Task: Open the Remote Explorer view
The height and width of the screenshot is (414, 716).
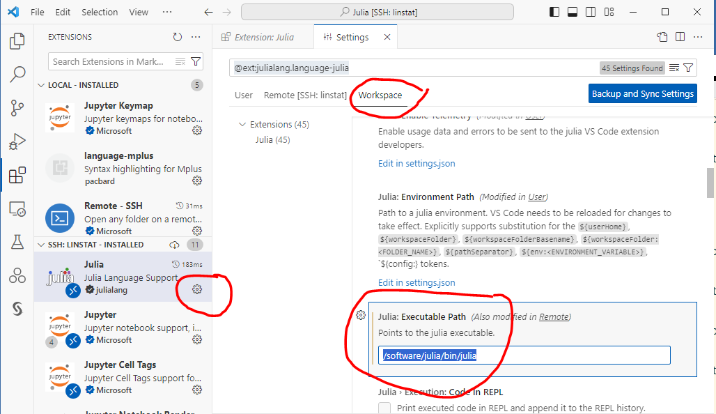Action: (17, 209)
